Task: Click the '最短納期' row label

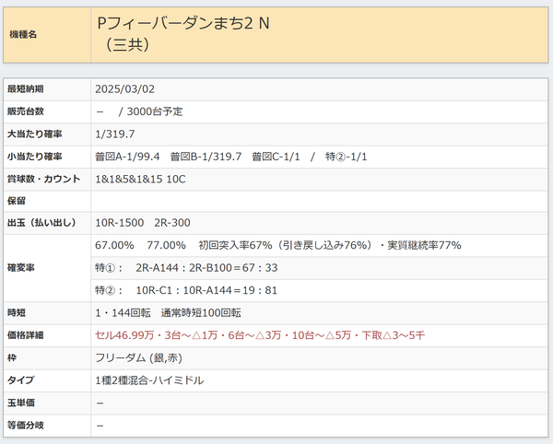Action: click(x=26, y=89)
